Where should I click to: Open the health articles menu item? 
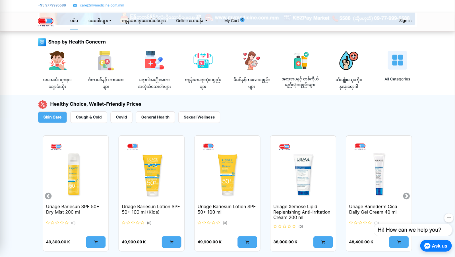click(144, 21)
